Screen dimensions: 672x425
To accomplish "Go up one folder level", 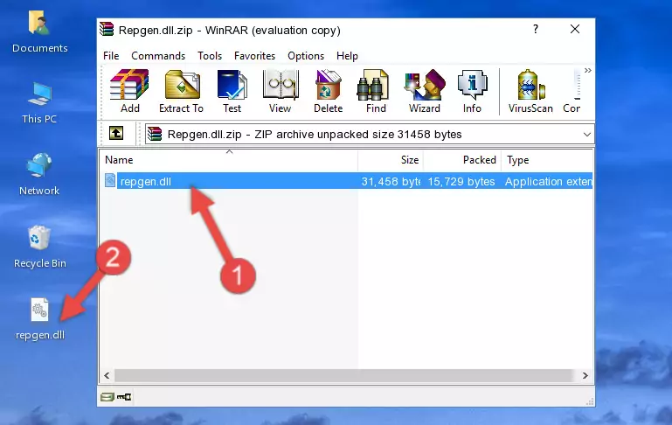I will coord(116,134).
